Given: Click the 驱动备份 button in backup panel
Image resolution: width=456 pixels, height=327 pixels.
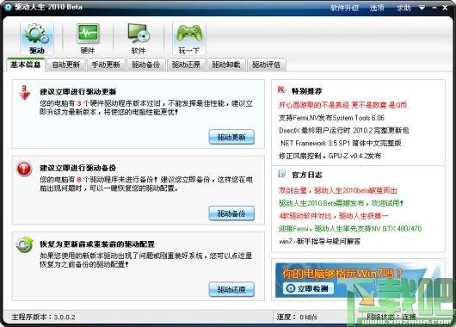Looking at the screenshot, I should 231,213.
